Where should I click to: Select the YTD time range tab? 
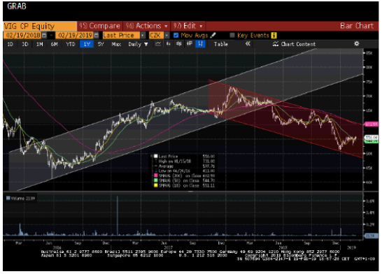pos(71,44)
